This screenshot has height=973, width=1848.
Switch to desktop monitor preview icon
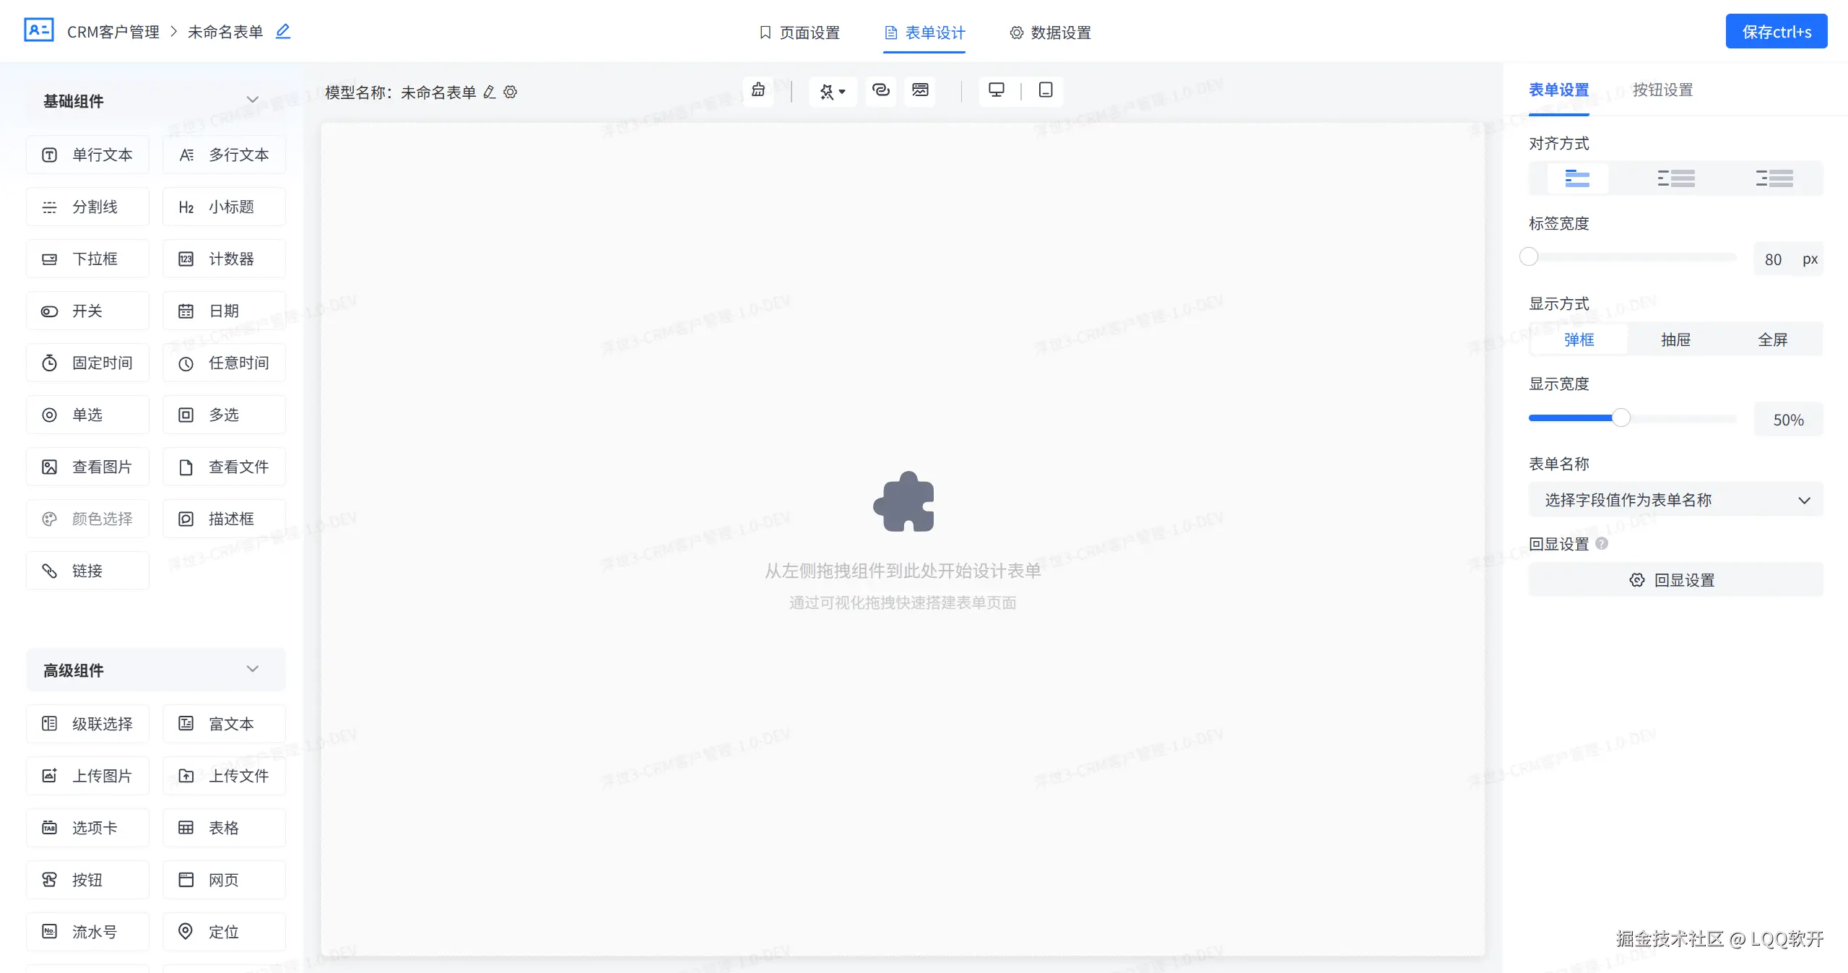click(996, 90)
